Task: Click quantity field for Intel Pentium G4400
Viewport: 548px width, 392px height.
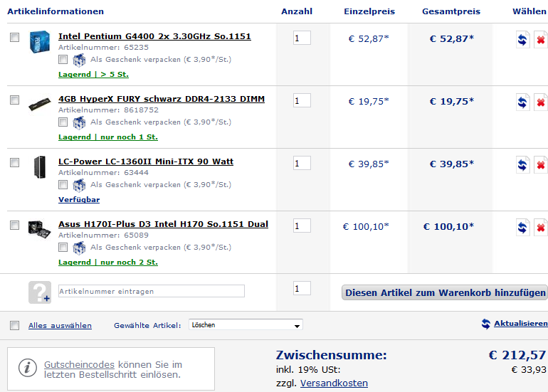Action: point(302,38)
